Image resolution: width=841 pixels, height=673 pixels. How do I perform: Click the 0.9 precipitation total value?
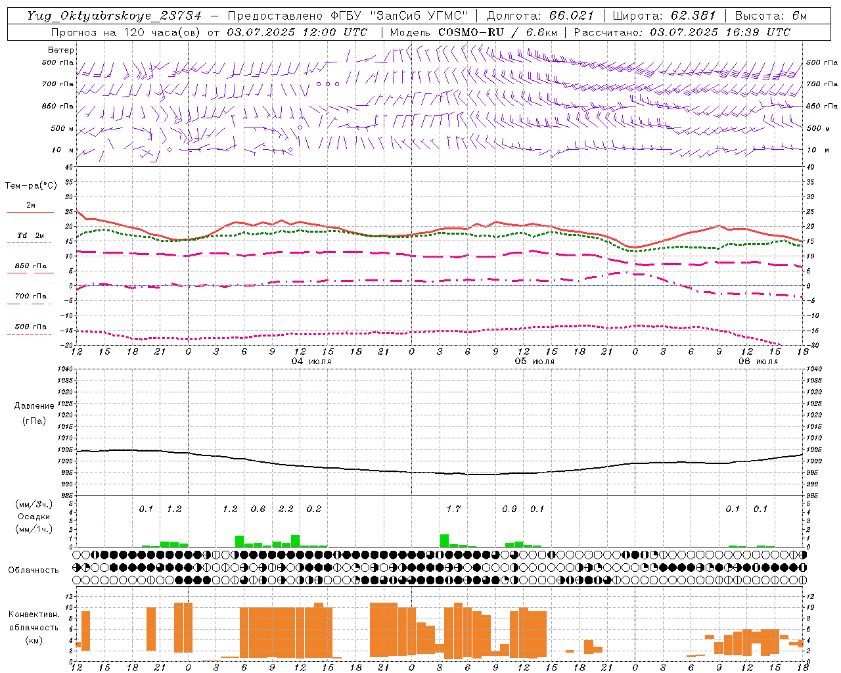[509, 509]
